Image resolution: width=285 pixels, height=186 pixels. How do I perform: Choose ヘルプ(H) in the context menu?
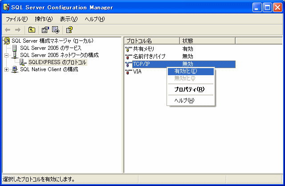coord(191,101)
